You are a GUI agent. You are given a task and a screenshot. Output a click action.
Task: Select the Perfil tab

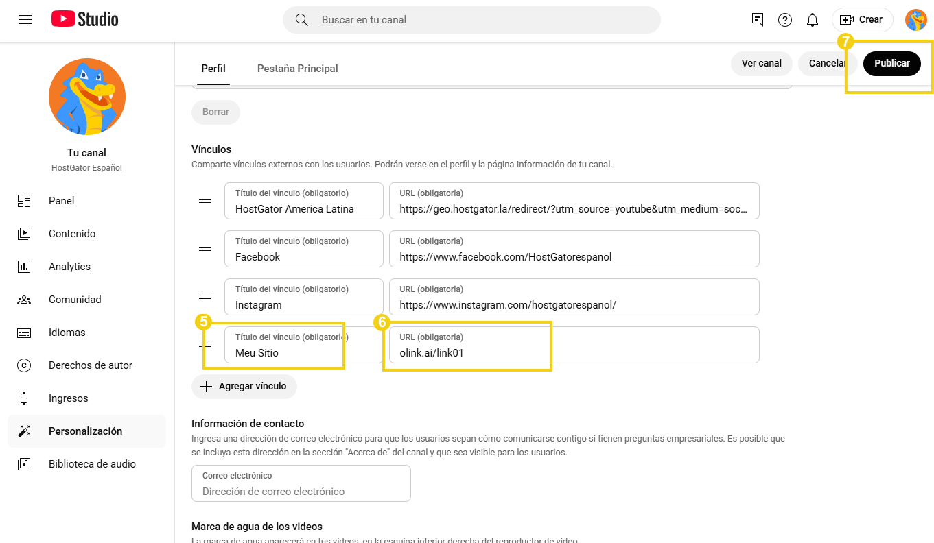213,69
